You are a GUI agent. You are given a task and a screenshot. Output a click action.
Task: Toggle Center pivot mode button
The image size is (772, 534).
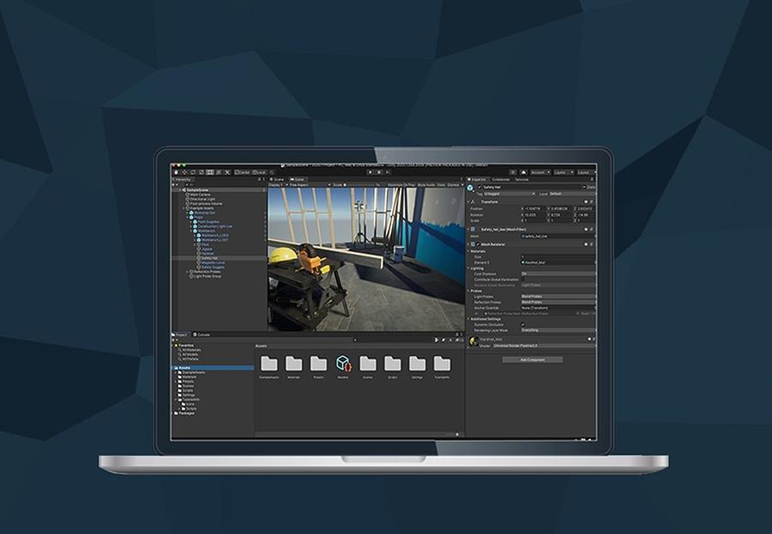[x=243, y=172]
